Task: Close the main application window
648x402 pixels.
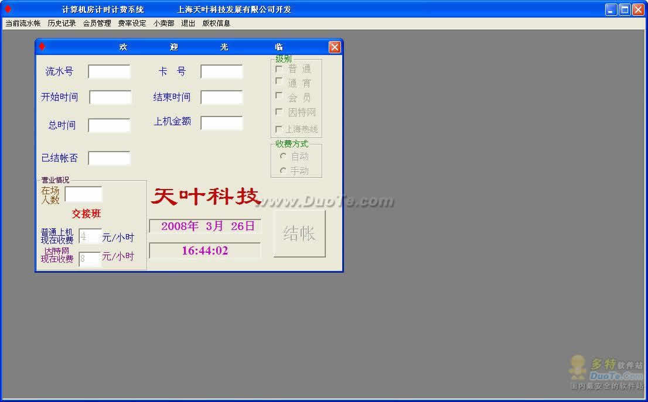Action: 639,9
